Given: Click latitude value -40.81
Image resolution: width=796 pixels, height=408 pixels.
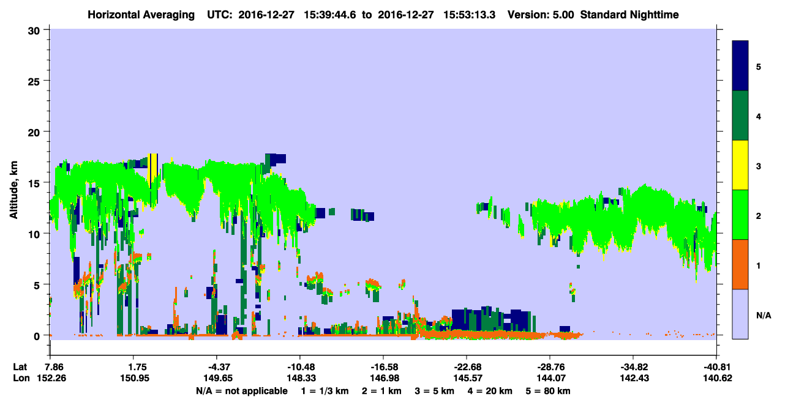Looking at the screenshot, I should coord(716,368).
